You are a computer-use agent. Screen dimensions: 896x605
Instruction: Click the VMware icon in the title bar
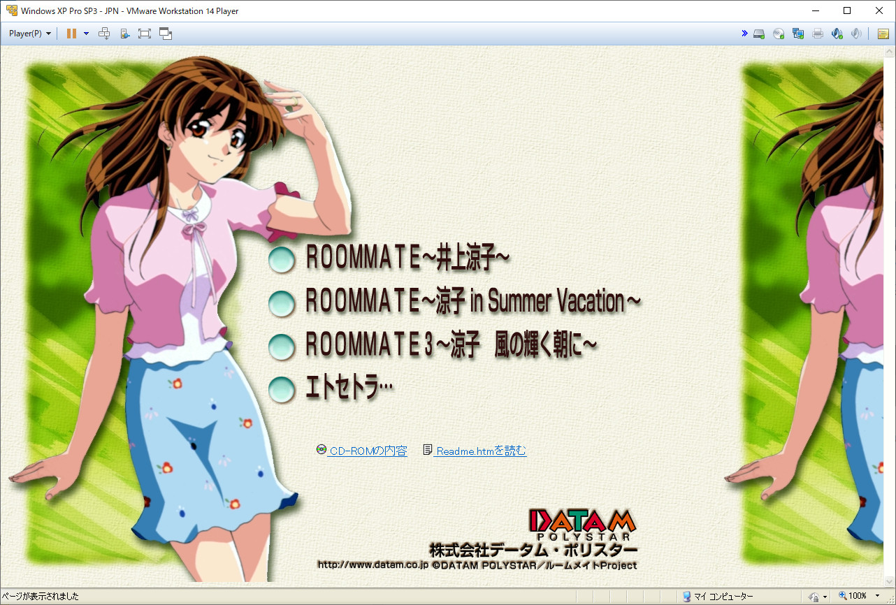point(11,10)
